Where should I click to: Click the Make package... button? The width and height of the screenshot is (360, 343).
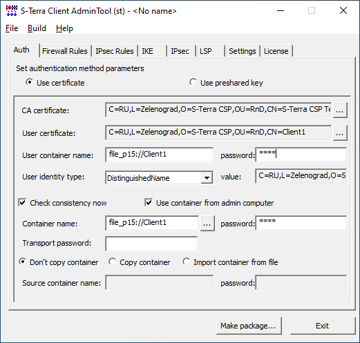pos(249,326)
